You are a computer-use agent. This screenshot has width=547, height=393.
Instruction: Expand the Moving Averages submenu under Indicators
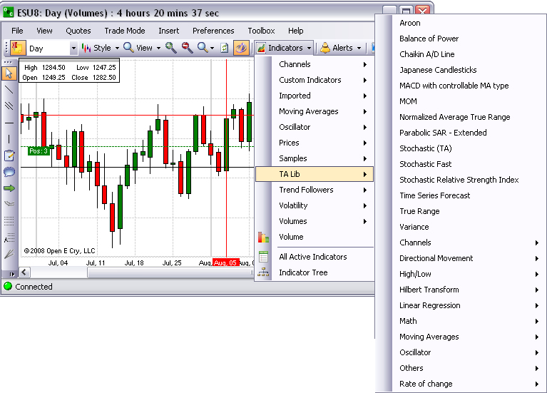[315, 111]
